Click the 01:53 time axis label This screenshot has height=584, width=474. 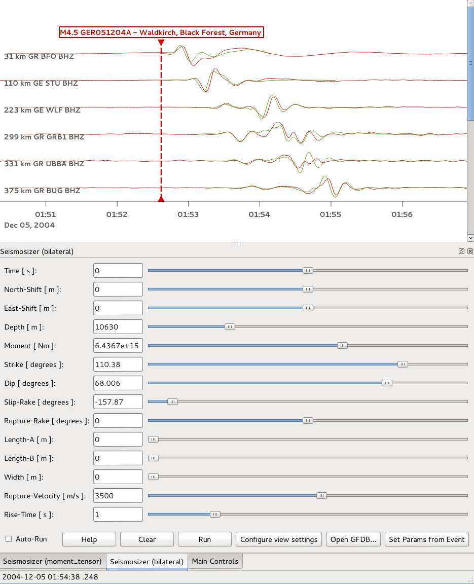coord(188,214)
